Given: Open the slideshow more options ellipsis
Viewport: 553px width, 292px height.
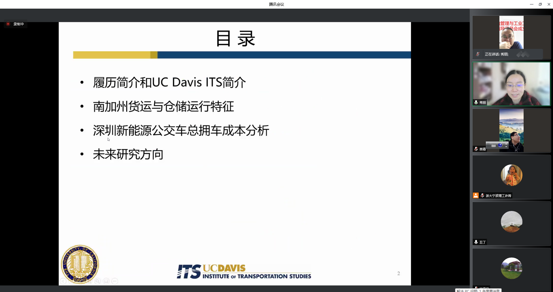Looking at the screenshot, I should point(115,281).
